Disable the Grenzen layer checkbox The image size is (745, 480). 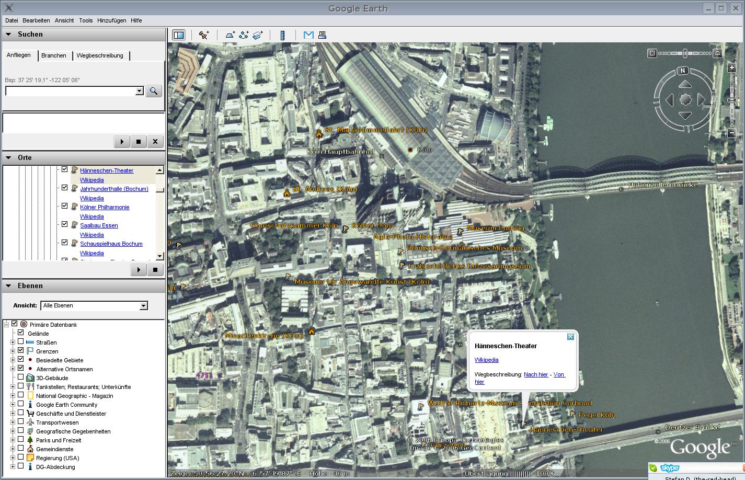click(x=21, y=350)
